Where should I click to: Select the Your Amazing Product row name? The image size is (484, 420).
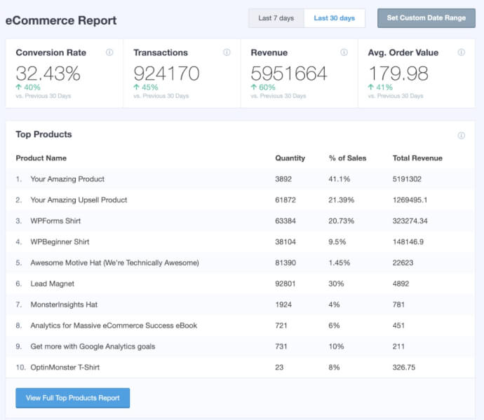(x=67, y=179)
